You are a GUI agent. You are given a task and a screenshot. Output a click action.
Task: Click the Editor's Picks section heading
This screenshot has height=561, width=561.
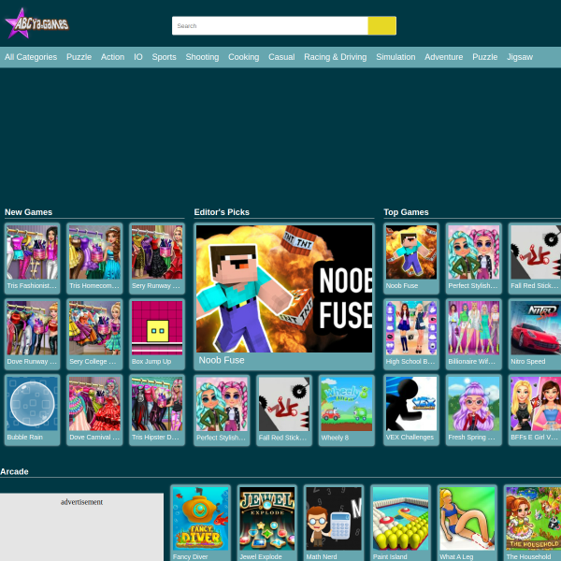click(x=222, y=212)
